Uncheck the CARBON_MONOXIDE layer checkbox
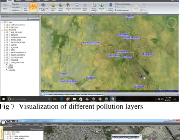Viewport: 180px width, 140px height. pos(7,37)
